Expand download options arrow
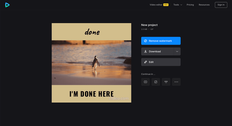 coord(177,51)
